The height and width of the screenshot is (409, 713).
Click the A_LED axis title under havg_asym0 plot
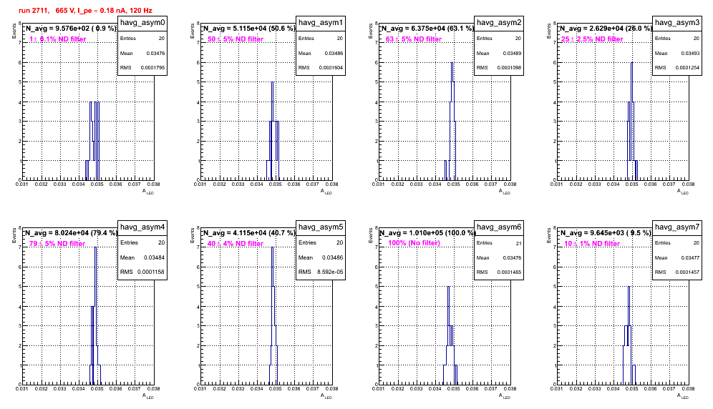pyautogui.click(x=148, y=192)
